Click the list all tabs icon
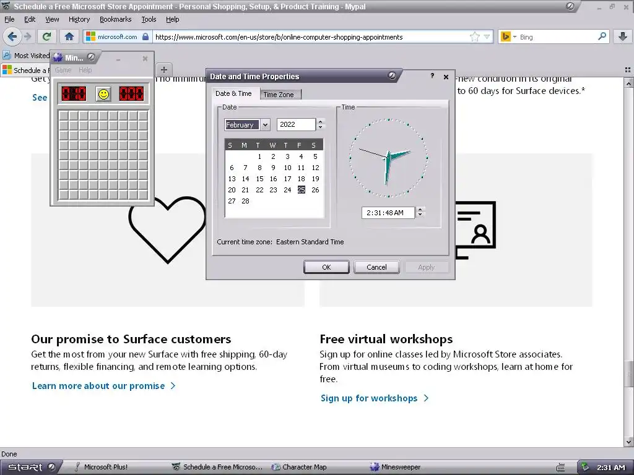Viewport: 634px width, 475px height. [x=628, y=70]
